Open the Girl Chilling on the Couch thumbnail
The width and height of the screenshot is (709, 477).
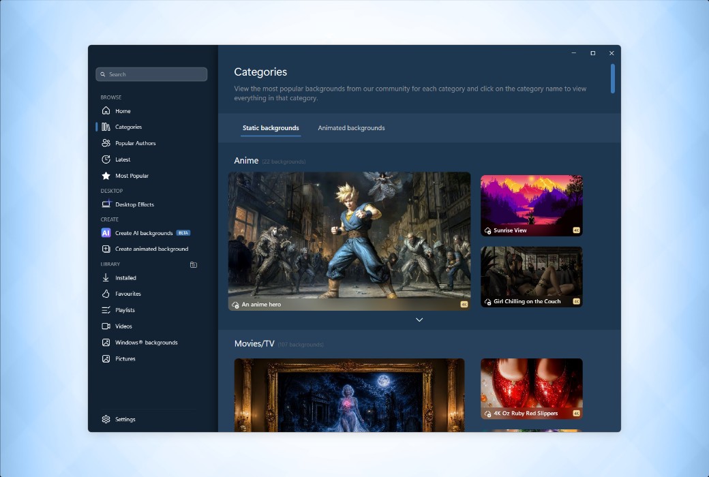[x=531, y=277]
